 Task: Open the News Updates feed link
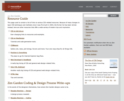[x=91, y=54]
